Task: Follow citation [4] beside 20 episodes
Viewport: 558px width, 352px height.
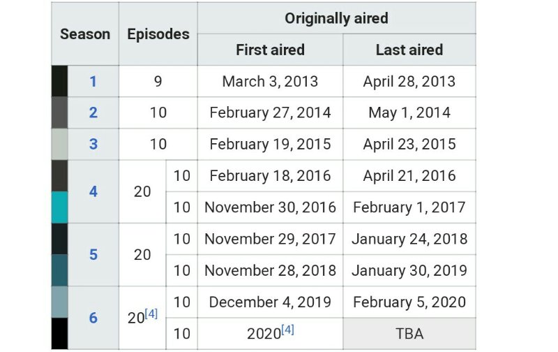Action: (x=151, y=314)
